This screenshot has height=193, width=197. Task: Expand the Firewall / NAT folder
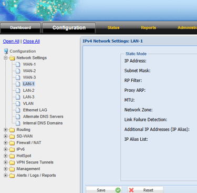pos(6,143)
